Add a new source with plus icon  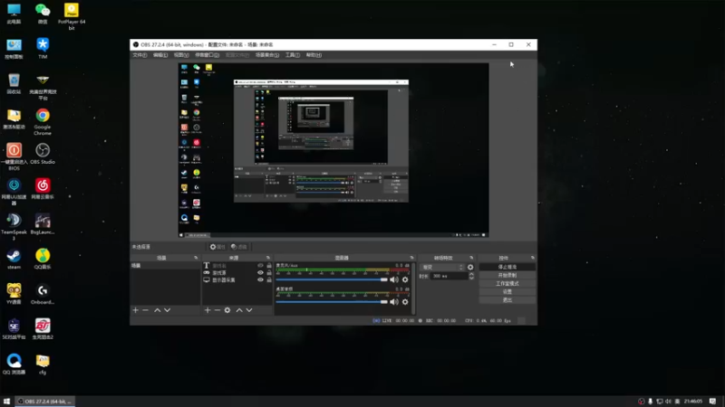pyautogui.click(x=208, y=310)
